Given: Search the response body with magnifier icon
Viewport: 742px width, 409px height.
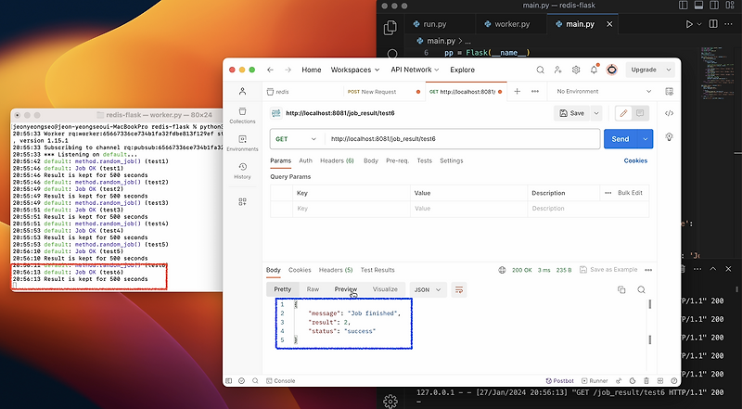Looking at the screenshot, I should pos(641,289).
